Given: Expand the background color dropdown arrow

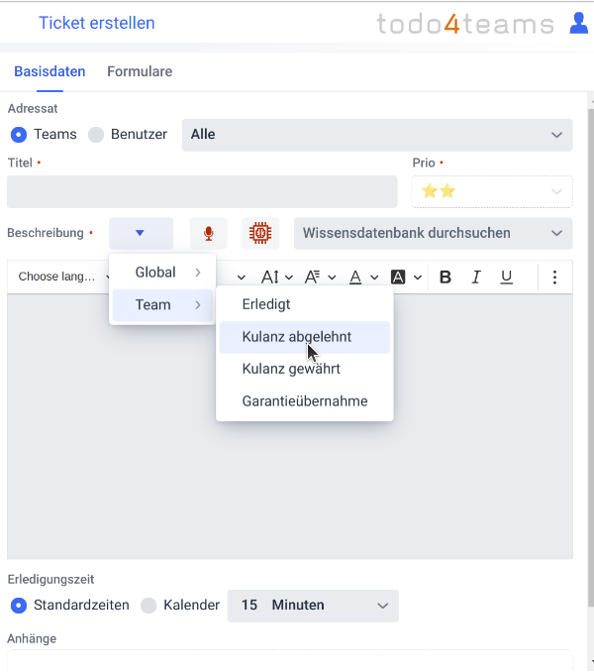Looking at the screenshot, I should click(418, 278).
